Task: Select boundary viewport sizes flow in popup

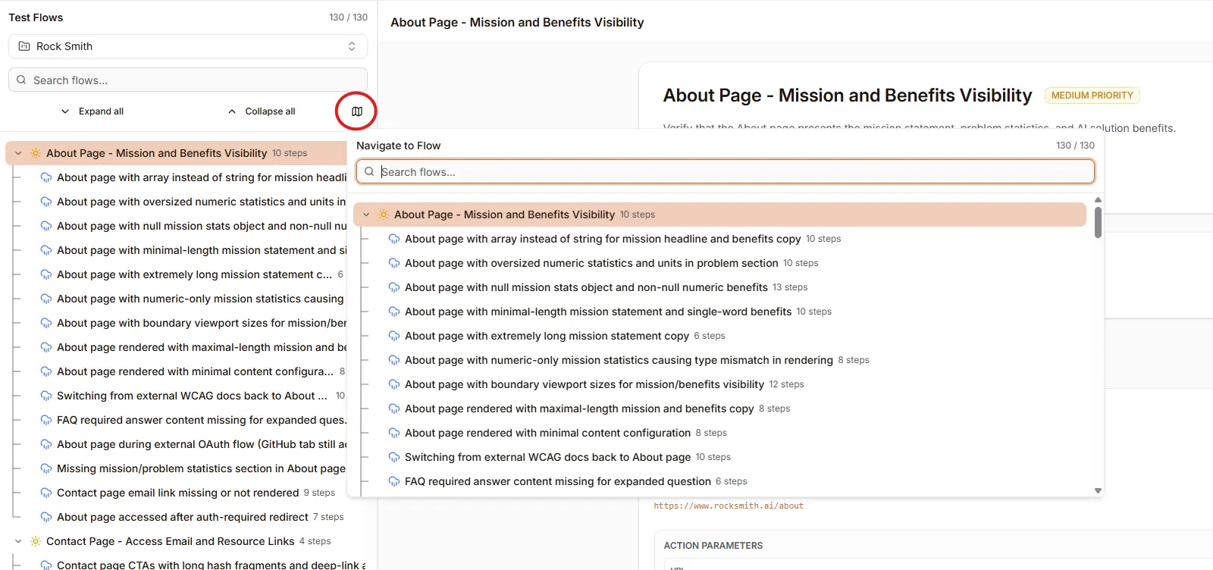Action: (x=584, y=384)
